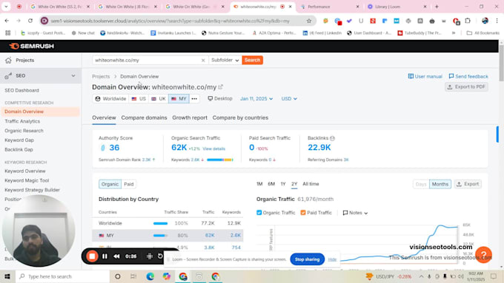Open Chrome extensions puzzle icon

click(468, 21)
